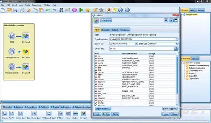211x123 pixels.
Task: Click the Statistics Export palette node
Action: pyautogui.click(x=21, y=113)
